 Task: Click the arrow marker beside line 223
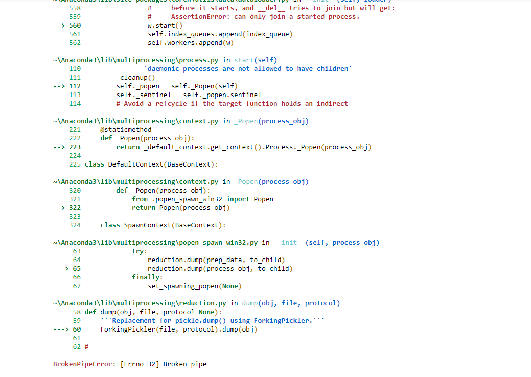pos(59,147)
